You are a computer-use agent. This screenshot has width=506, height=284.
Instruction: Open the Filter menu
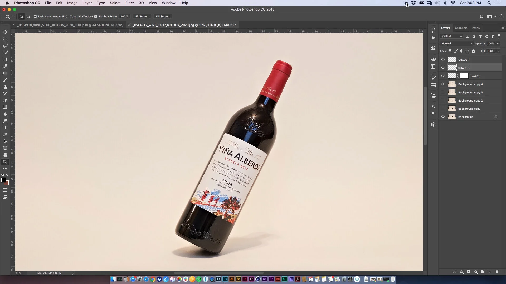[x=129, y=3]
